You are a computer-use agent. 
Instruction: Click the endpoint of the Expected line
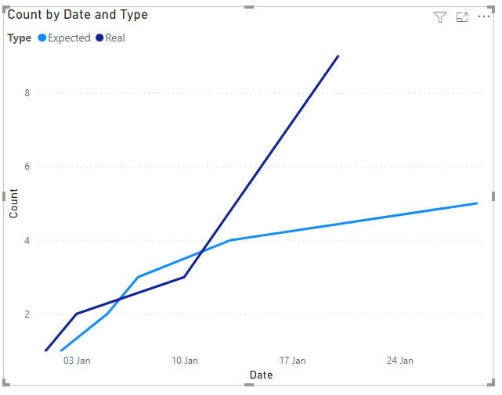point(477,203)
